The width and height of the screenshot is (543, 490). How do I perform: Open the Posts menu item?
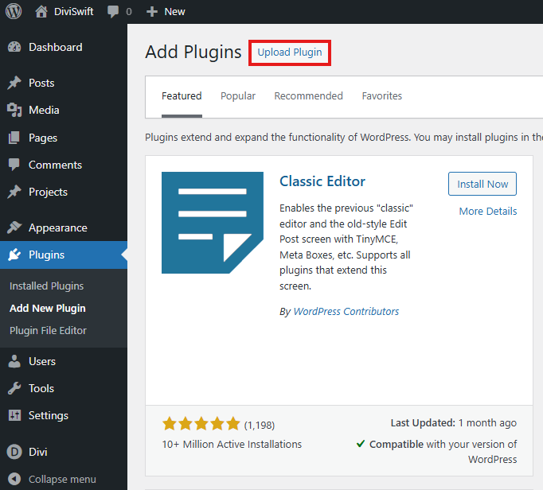pos(41,83)
